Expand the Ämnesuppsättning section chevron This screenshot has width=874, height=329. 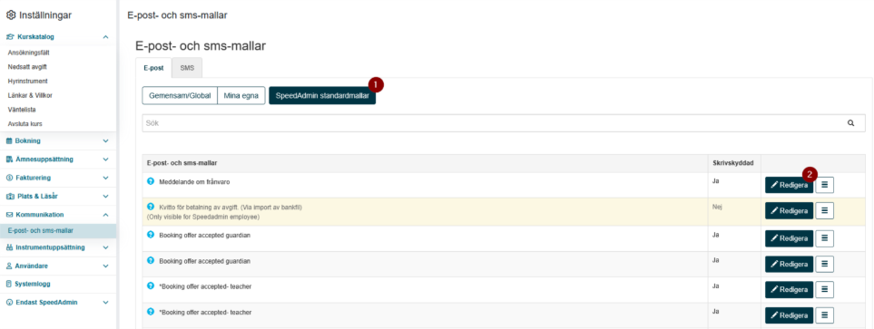pos(106,160)
